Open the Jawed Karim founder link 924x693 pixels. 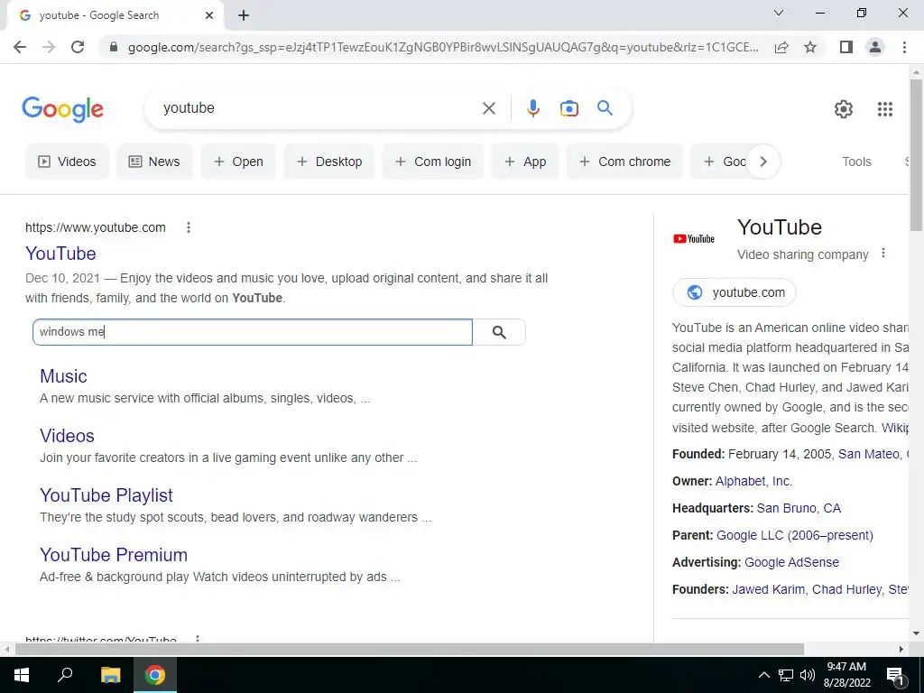[x=769, y=589]
